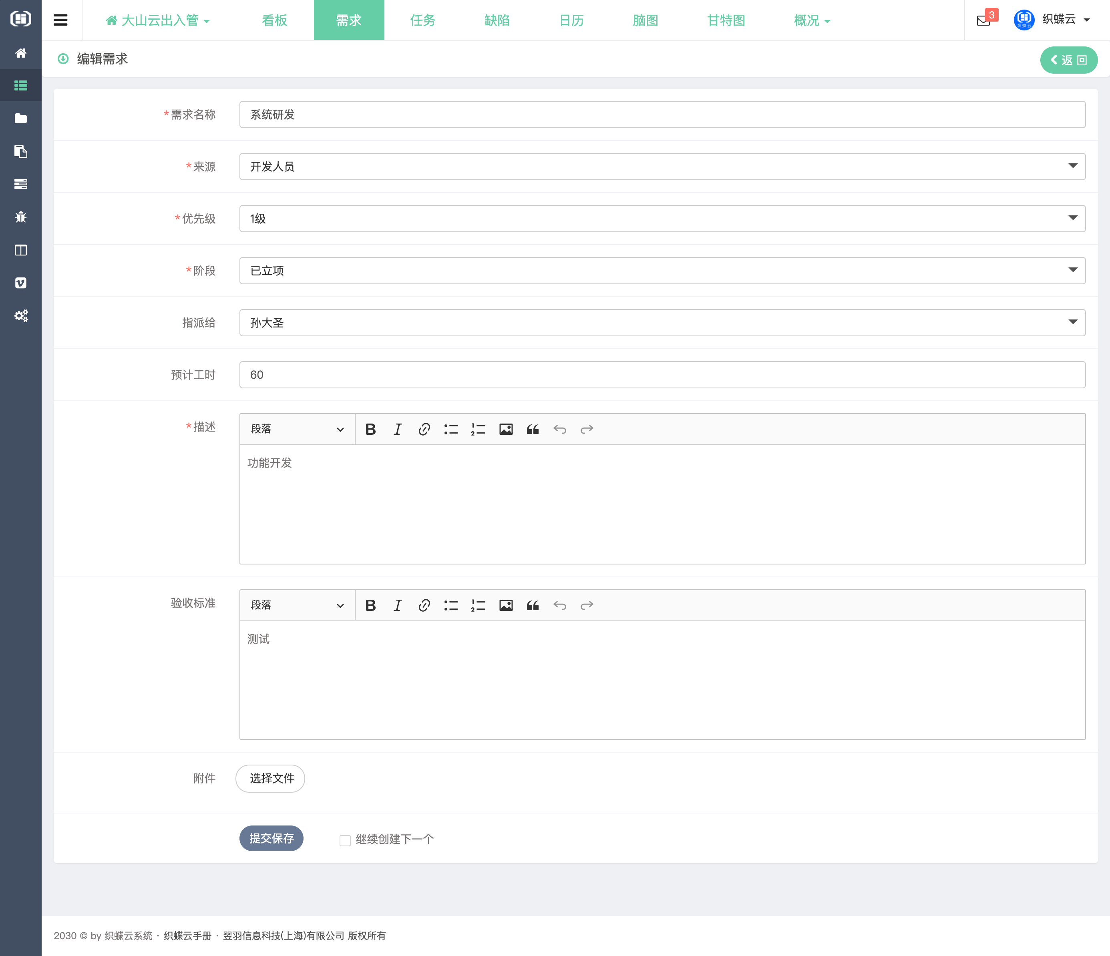Image resolution: width=1110 pixels, height=956 pixels.
Task: Click numbered list icon in 描述 editor
Action: pyautogui.click(x=478, y=429)
